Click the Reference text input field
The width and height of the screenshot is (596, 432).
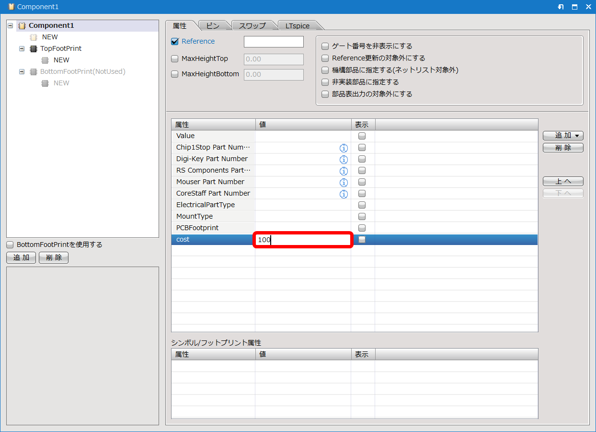[274, 42]
